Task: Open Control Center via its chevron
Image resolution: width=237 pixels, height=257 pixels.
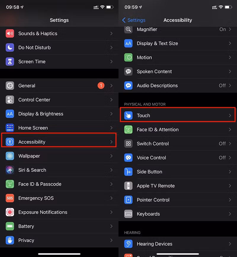Action: 111,100
